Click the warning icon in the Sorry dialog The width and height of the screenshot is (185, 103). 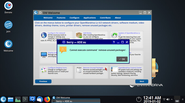tap(63, 50)
